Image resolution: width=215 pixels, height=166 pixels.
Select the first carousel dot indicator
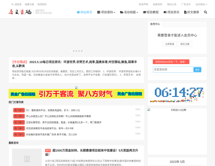(71, 51)
